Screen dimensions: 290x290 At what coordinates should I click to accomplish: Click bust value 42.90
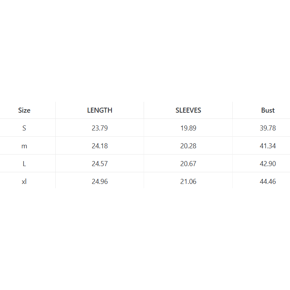(268, 164)
